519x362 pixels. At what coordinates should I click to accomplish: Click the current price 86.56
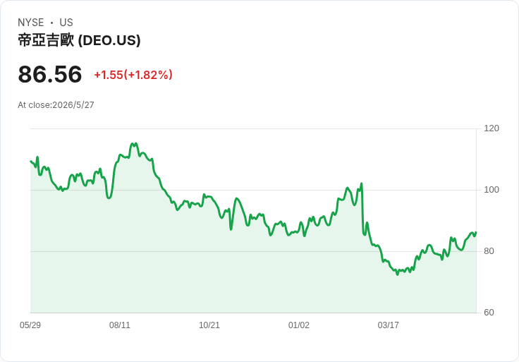49,74
